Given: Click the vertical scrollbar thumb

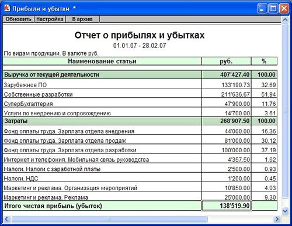Looking at the screenshot, I should pyautogui.click(x=285, y=111).
